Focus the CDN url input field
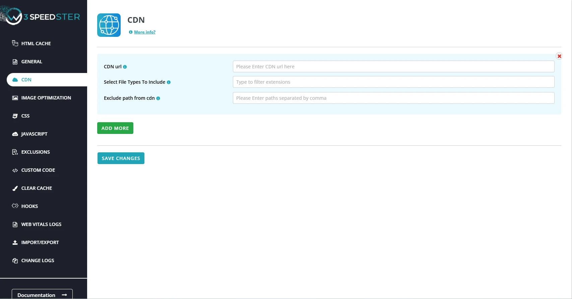 coord(393,67)
